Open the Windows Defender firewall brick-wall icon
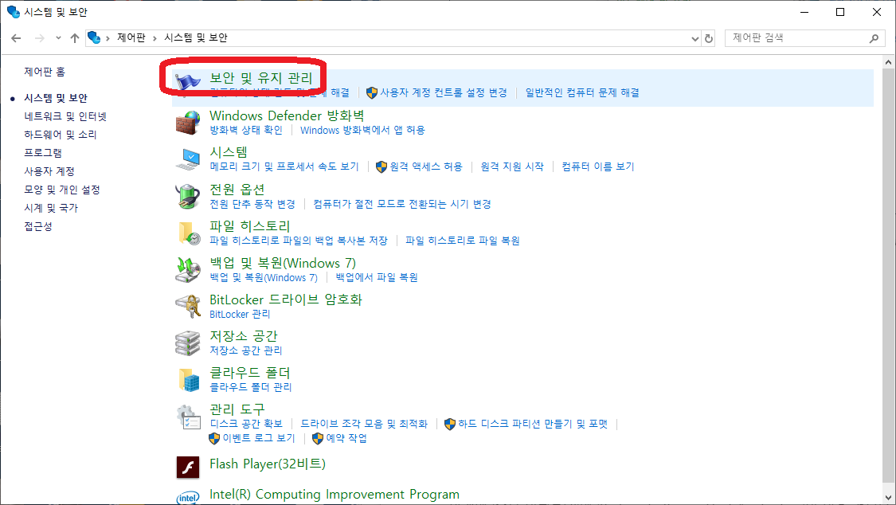Viewport: 896px width, 505px height. tap(187, 122)
